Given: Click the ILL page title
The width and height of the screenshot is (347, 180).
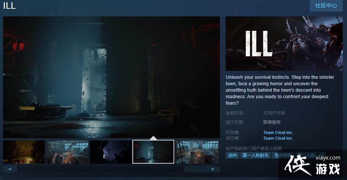Looking at the screenshot, I should [9, 5].
